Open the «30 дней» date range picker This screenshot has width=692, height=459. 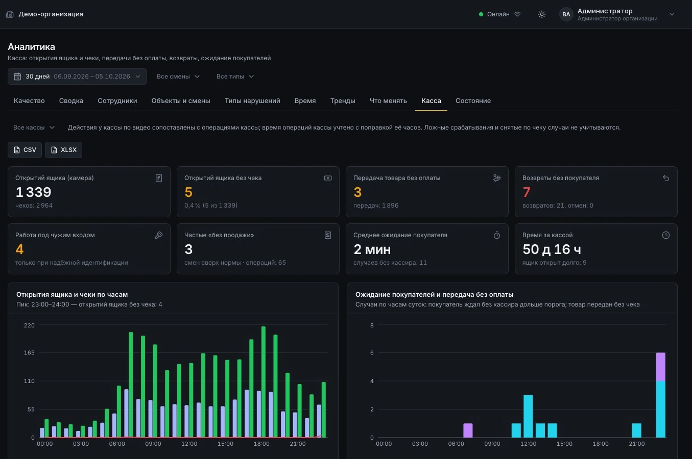[77, 76]
